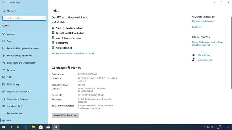Open Mail app from taskbar
Screen dimensions: 232x130
(x=48, y=127)
